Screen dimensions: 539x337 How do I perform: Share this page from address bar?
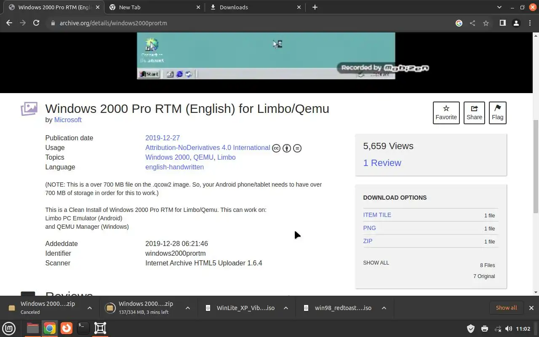(472, 23)
